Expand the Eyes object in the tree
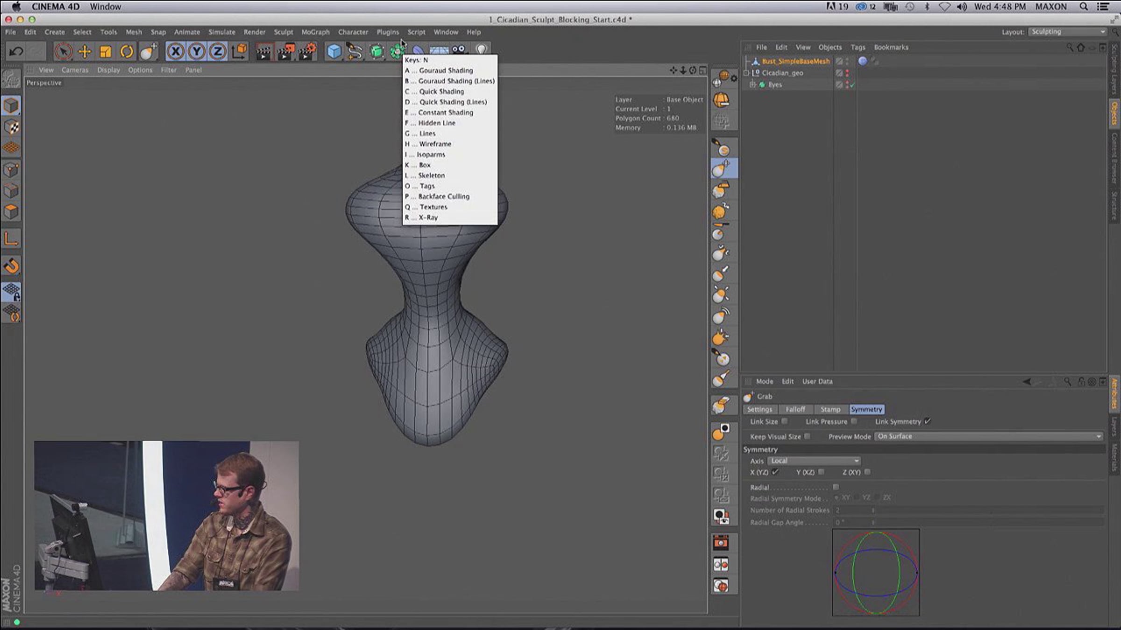Screen dimensions: 1121x630 click(x=752, y=84)
